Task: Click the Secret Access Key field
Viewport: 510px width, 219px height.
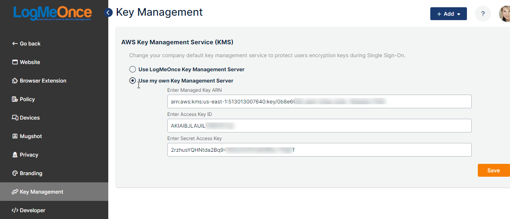Action: pyautogui.click(x=319, y=150)
